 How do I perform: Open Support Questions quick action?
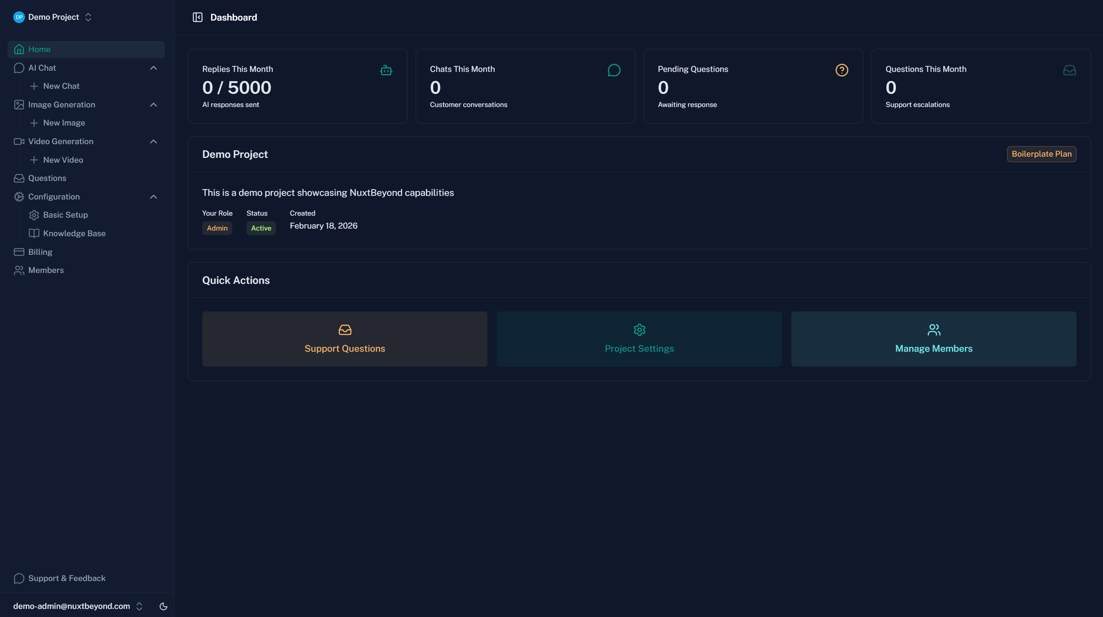tap(344, 339)
